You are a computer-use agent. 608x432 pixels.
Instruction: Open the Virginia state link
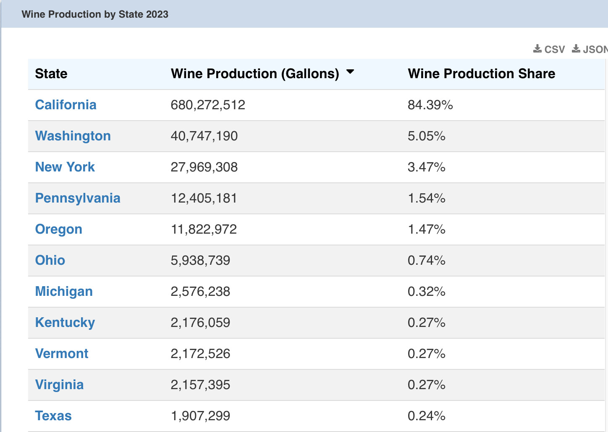click(59, 385)
